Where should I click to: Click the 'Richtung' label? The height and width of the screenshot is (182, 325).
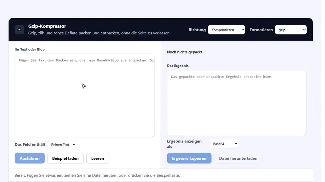pyautogui.click(x=197, y=30)
